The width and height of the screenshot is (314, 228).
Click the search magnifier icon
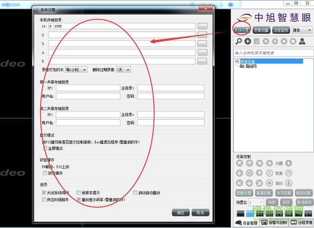coord(238,42)
